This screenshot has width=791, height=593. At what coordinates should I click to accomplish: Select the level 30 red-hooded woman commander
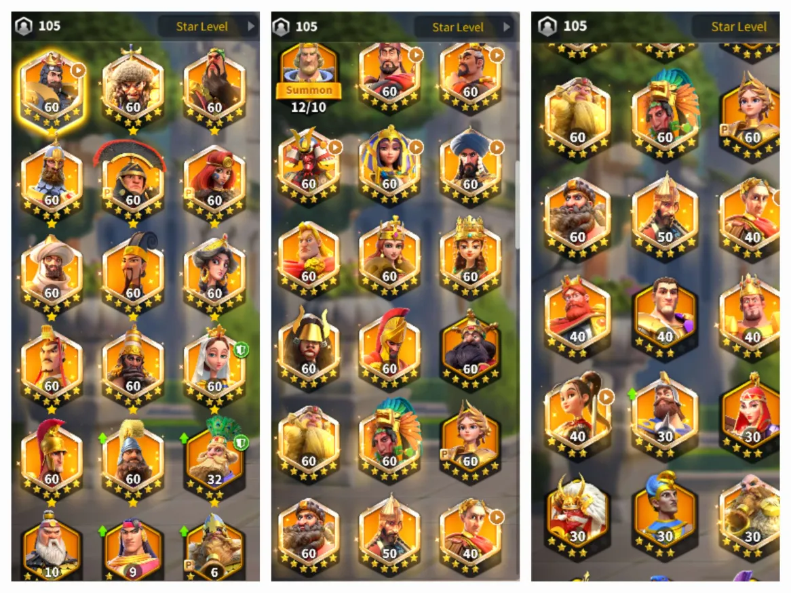coord(752,415)
